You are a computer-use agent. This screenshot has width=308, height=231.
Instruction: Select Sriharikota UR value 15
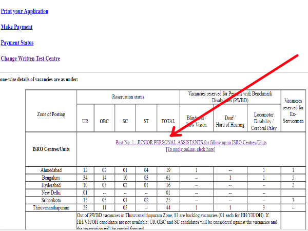pyautogui.click(x=85, y=200)
